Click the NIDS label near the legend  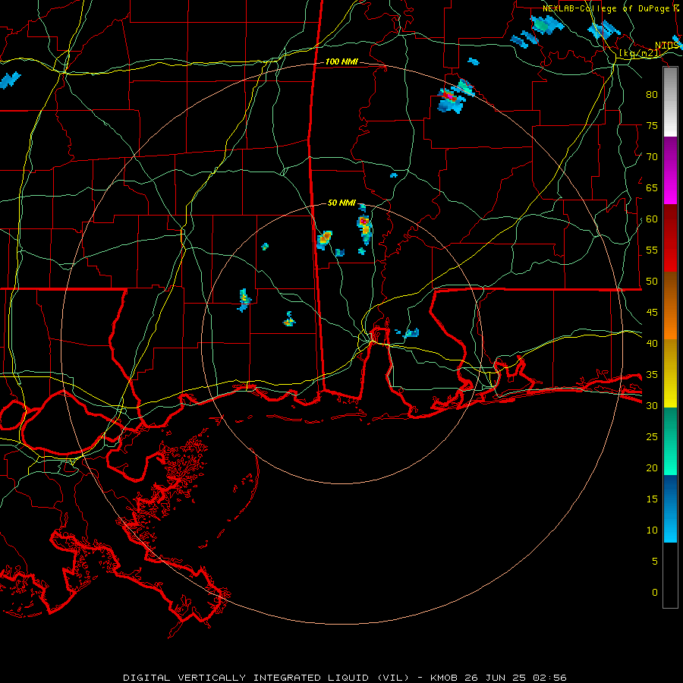[669, 46]
